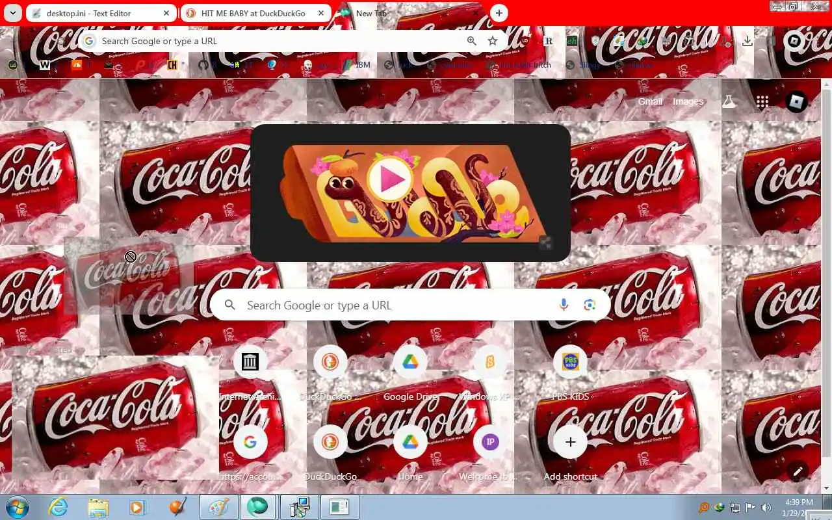This screenshot has width=832, height=520.
Task: Share the Google Doodle
Action: pyautogui.click(x=546, y=243)
